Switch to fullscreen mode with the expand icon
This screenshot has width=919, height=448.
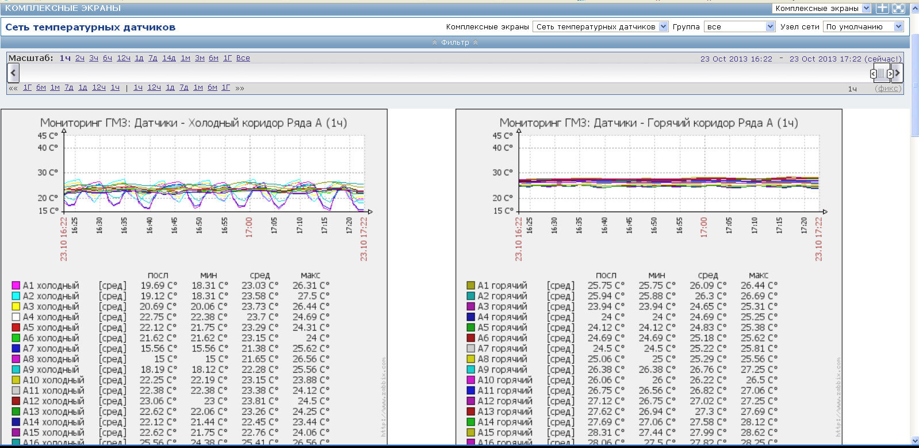898,8
